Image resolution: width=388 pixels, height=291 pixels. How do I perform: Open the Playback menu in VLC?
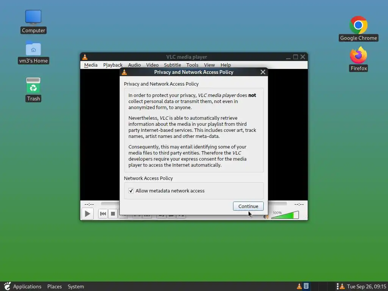pos(113,65)
